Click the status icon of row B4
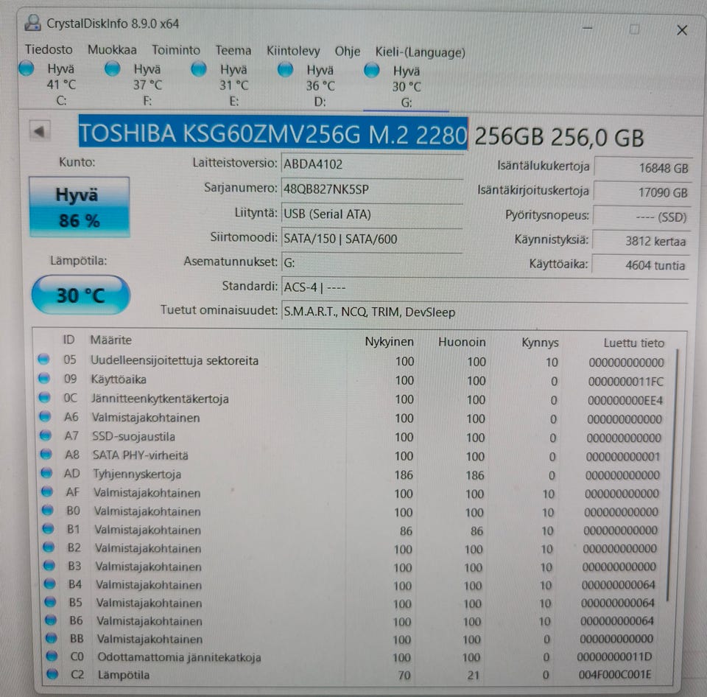The height and width of the screenshot is (697, 707). point(49,584)
